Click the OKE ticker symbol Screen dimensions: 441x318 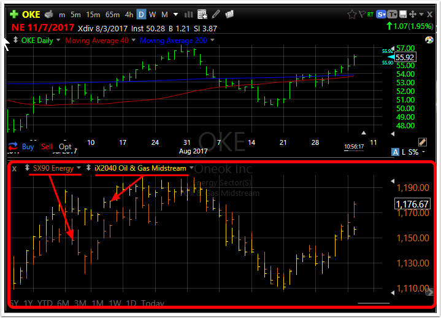(x=31, y=15)
